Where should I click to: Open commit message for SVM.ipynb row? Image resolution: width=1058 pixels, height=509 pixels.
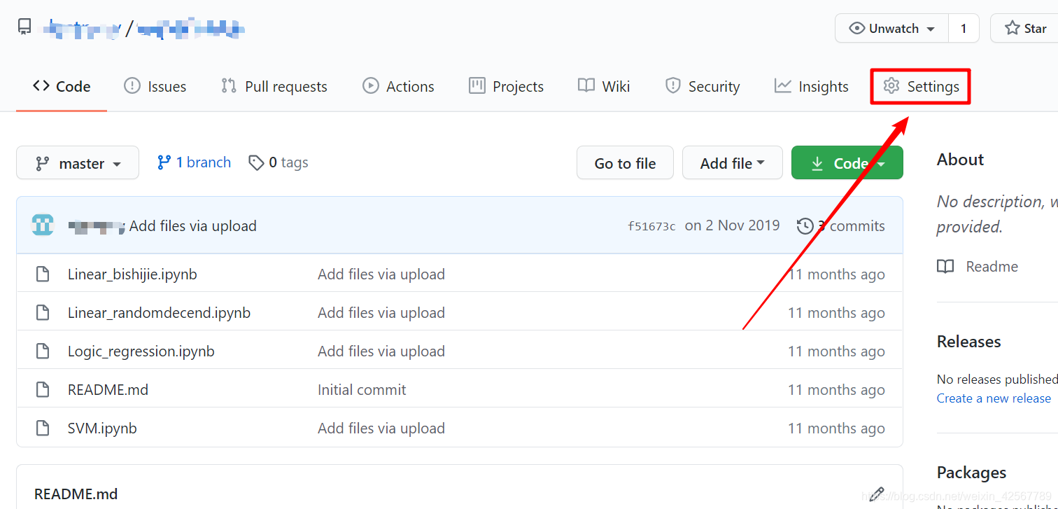[x=381, y=428]
